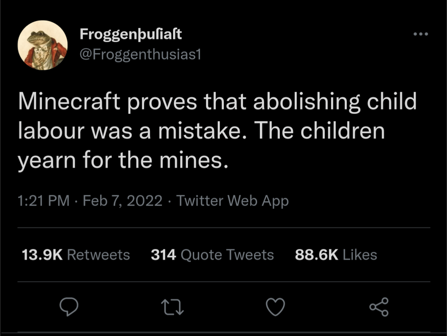Click the word yearn in the tweet
This screenshot has width=447, height=336.
point(47,162)
